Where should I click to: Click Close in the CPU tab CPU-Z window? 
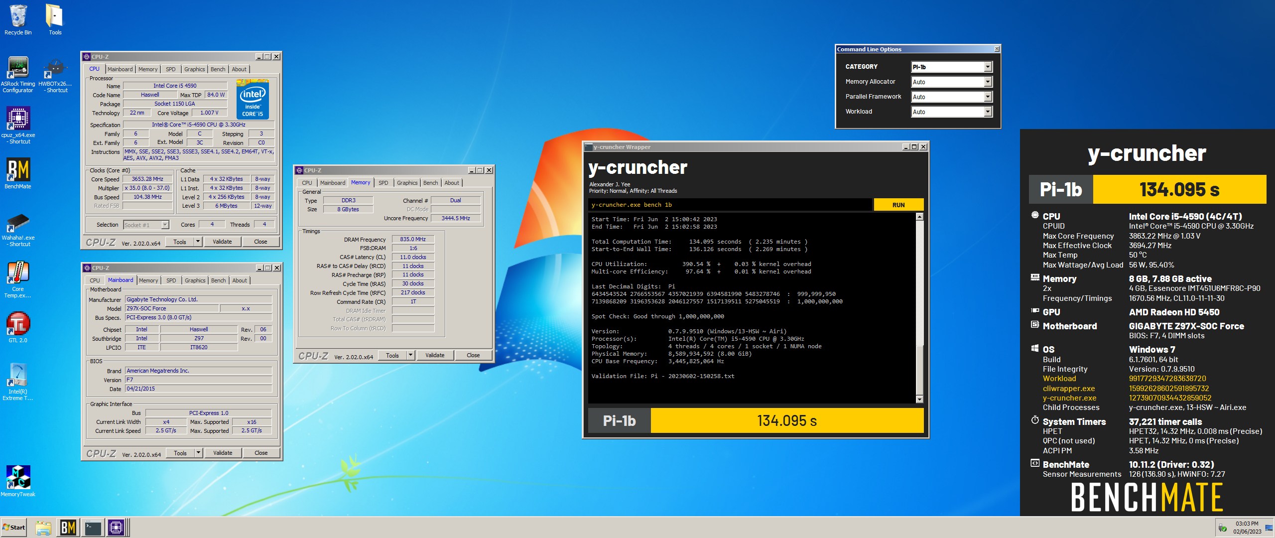260,242
